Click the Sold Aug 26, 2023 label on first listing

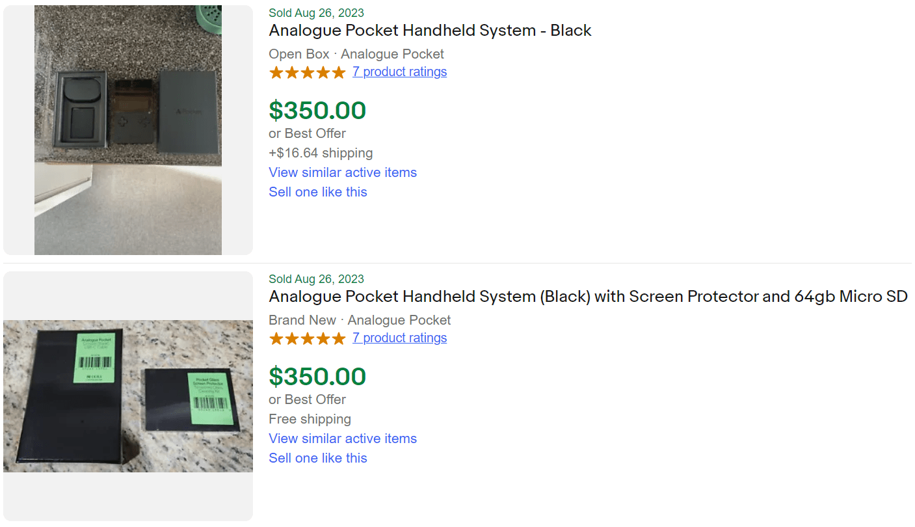pos(316,13)
